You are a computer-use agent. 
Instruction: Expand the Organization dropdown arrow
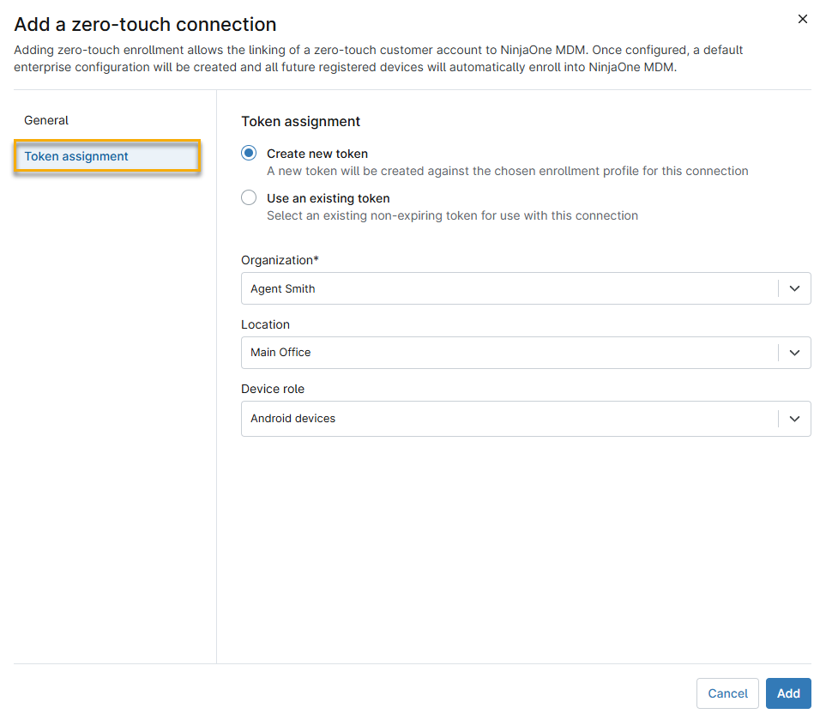tap(794, 289)
